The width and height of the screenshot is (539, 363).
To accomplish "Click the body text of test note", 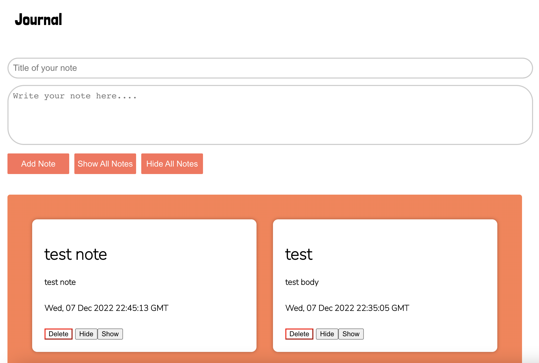I will pyautogui.click(x=60, y=282).
